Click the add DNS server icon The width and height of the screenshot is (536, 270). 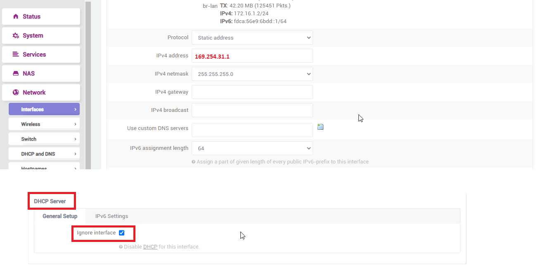[x=320, y=127]
